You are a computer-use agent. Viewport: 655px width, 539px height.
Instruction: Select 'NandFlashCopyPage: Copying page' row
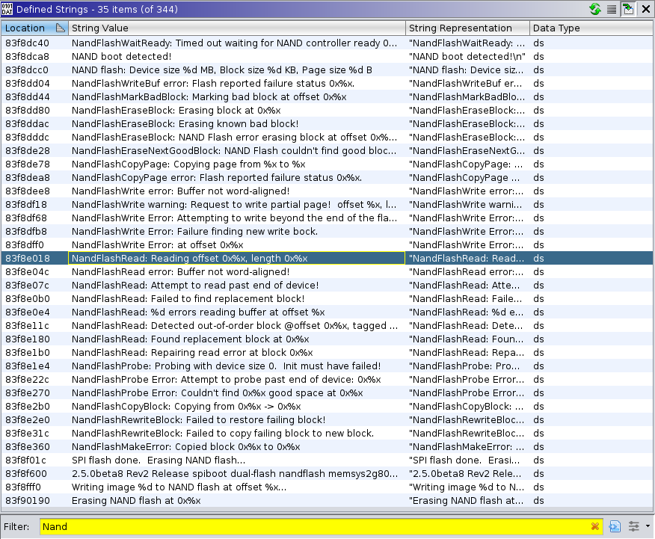pos(327,164)
